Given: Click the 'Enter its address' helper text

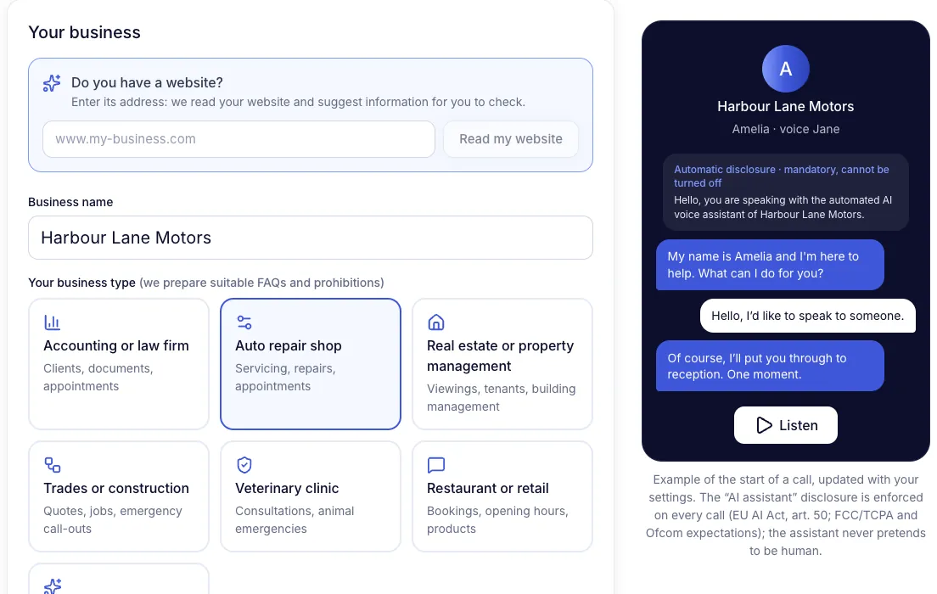Looking at the screenshot, I should point(298,102).
